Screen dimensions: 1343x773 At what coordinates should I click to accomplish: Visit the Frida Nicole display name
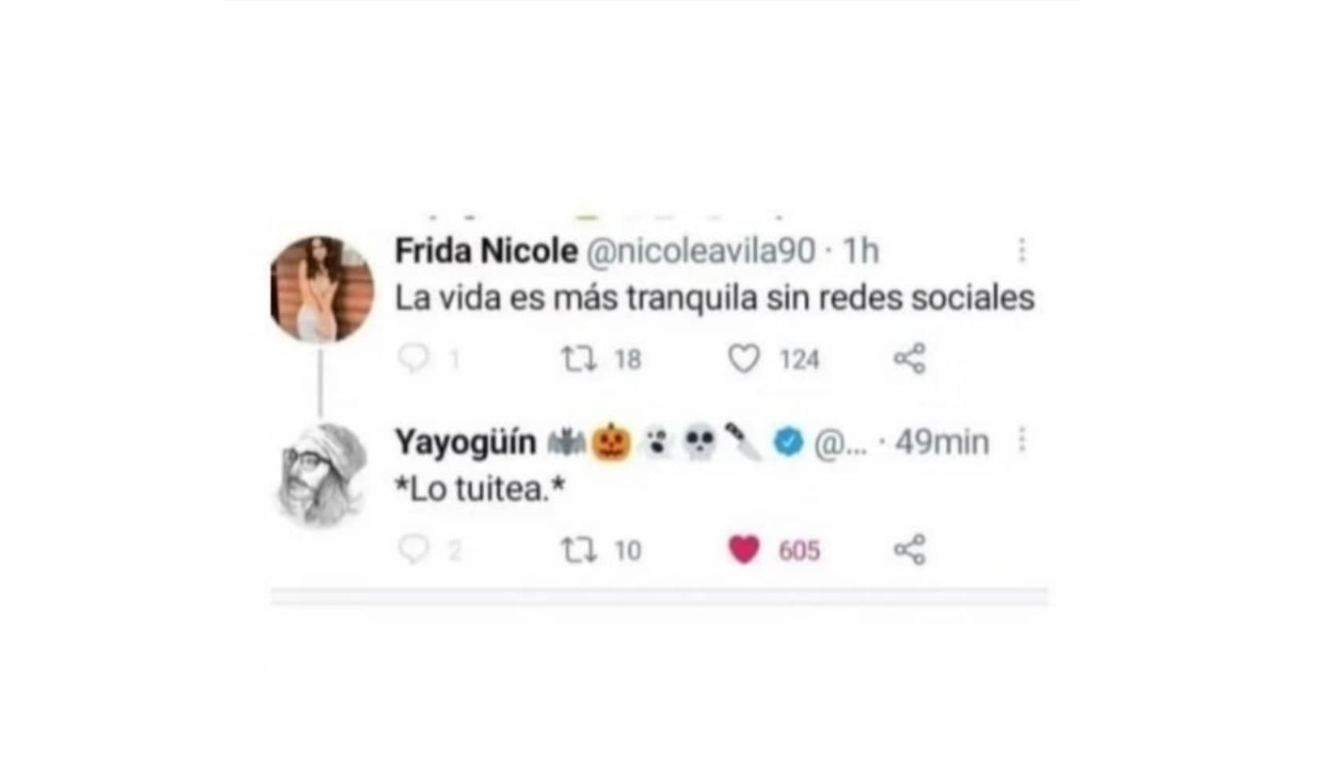486,251
